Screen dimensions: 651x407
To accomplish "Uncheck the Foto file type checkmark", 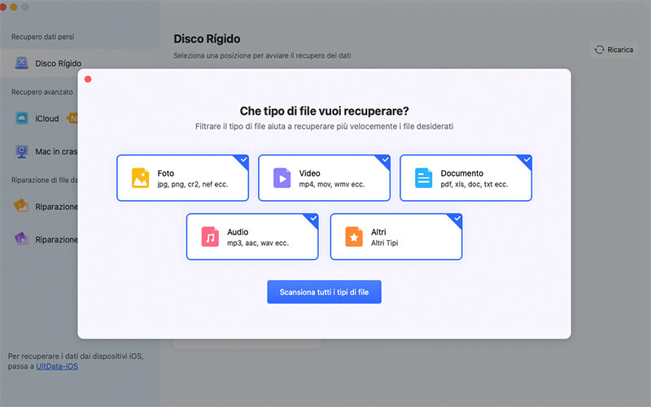I will [x=243, y=160].
